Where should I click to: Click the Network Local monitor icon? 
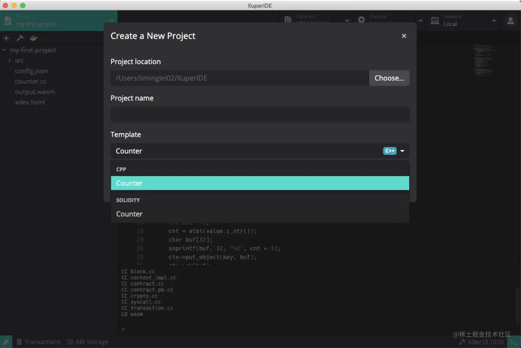tap(435, 21)
